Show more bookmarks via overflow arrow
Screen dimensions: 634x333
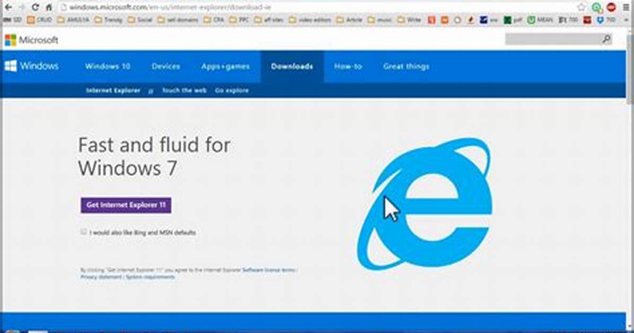[x=626, y=20]
